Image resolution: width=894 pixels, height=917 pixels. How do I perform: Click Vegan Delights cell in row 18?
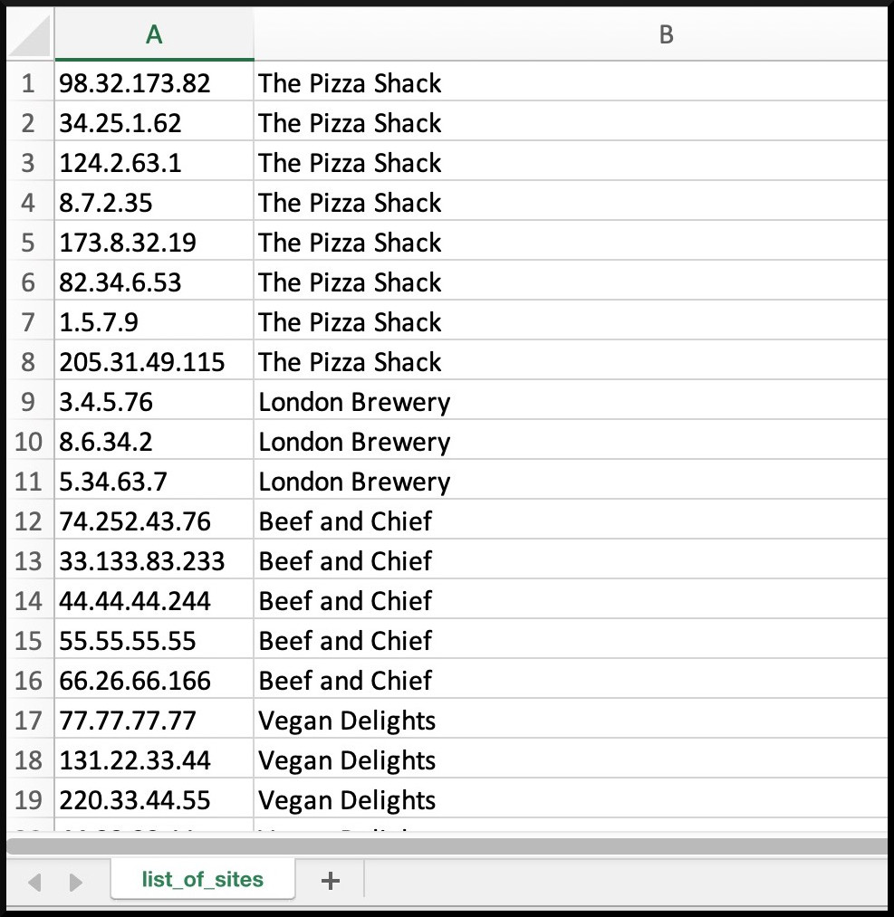click(571, 759)
